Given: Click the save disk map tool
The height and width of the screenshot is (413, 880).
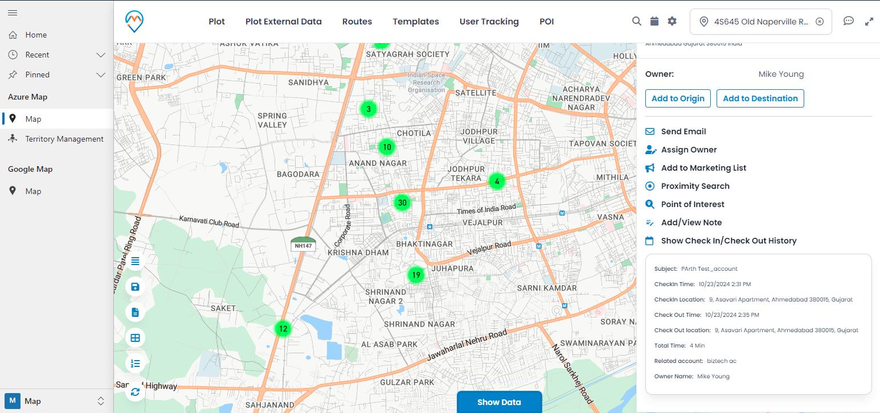Looking at the screenshot, I should click(x=135, y=287).
